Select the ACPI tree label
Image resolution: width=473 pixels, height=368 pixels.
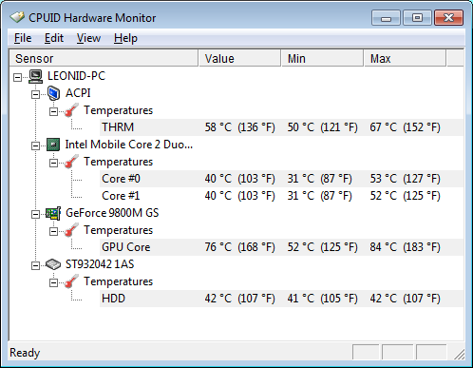click(78, 93)
